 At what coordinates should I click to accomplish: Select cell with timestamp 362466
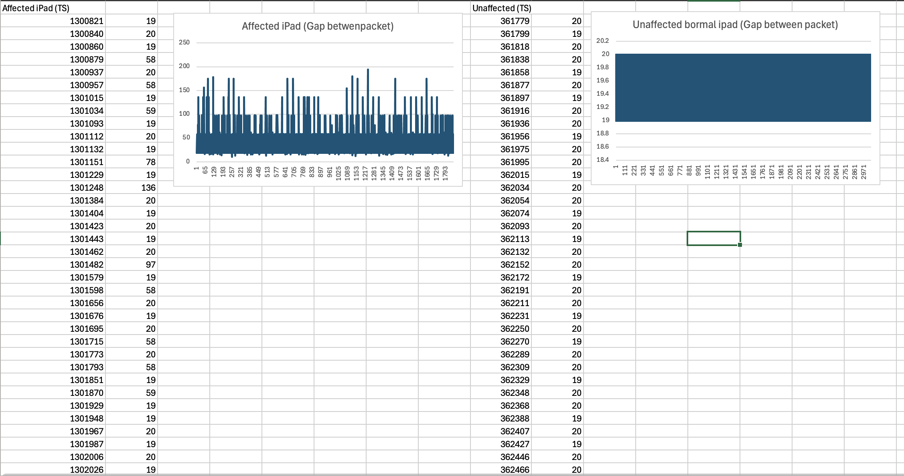coord(515,470)
